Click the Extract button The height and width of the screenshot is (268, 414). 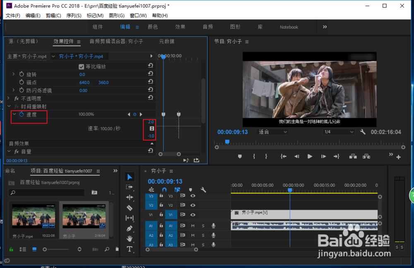pyautogui.click(x=366, y=156)
